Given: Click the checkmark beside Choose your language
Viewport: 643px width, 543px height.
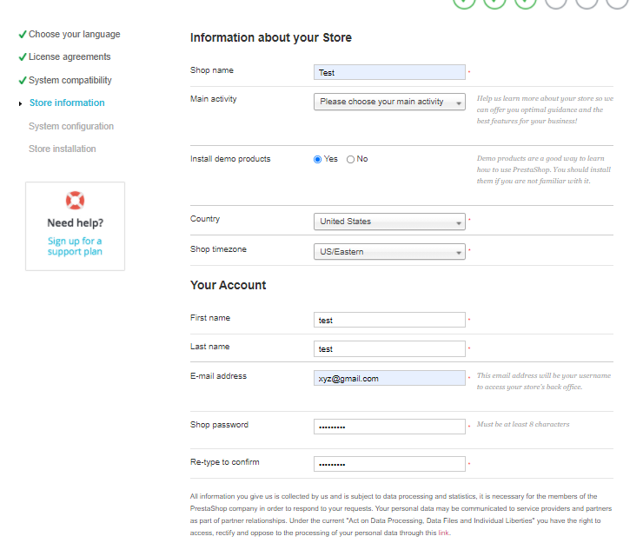Looking at the screenshot, I should (x=22, y=35).
